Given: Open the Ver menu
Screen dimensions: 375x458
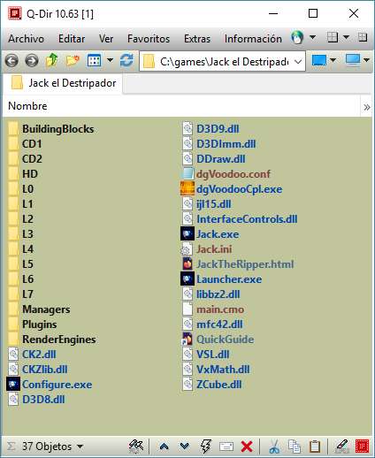Looking at the screenshot, I should tap(106, 39).
